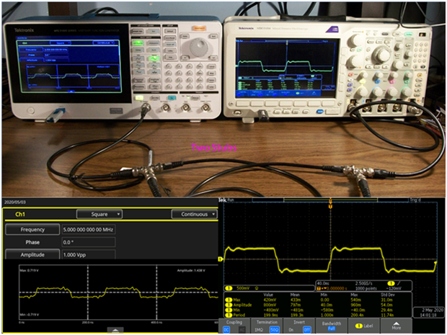This screenshot has width=447, height=335.
Task: Click the generator waveform preview graph
Action: point(118,292)
